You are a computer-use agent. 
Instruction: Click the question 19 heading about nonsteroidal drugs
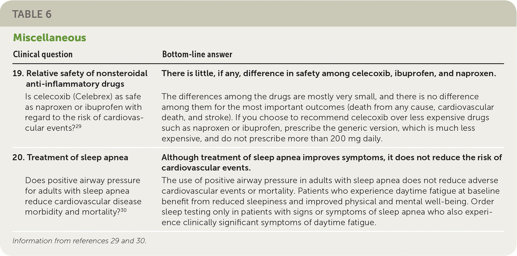(x=80, y=78)
